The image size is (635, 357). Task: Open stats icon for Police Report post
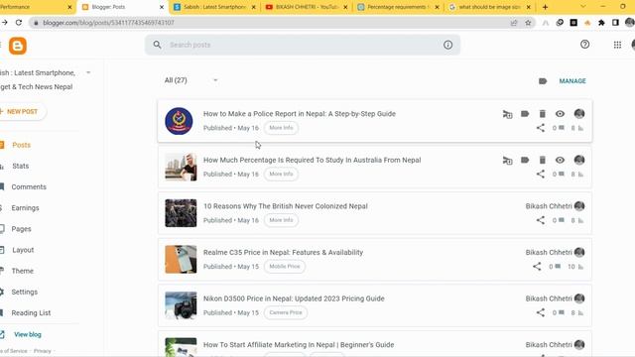click(x=580, y=128)
